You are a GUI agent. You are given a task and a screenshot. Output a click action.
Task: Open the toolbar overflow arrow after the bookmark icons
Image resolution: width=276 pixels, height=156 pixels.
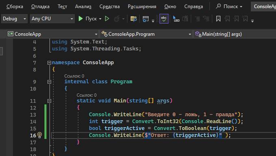coord(252,21)
